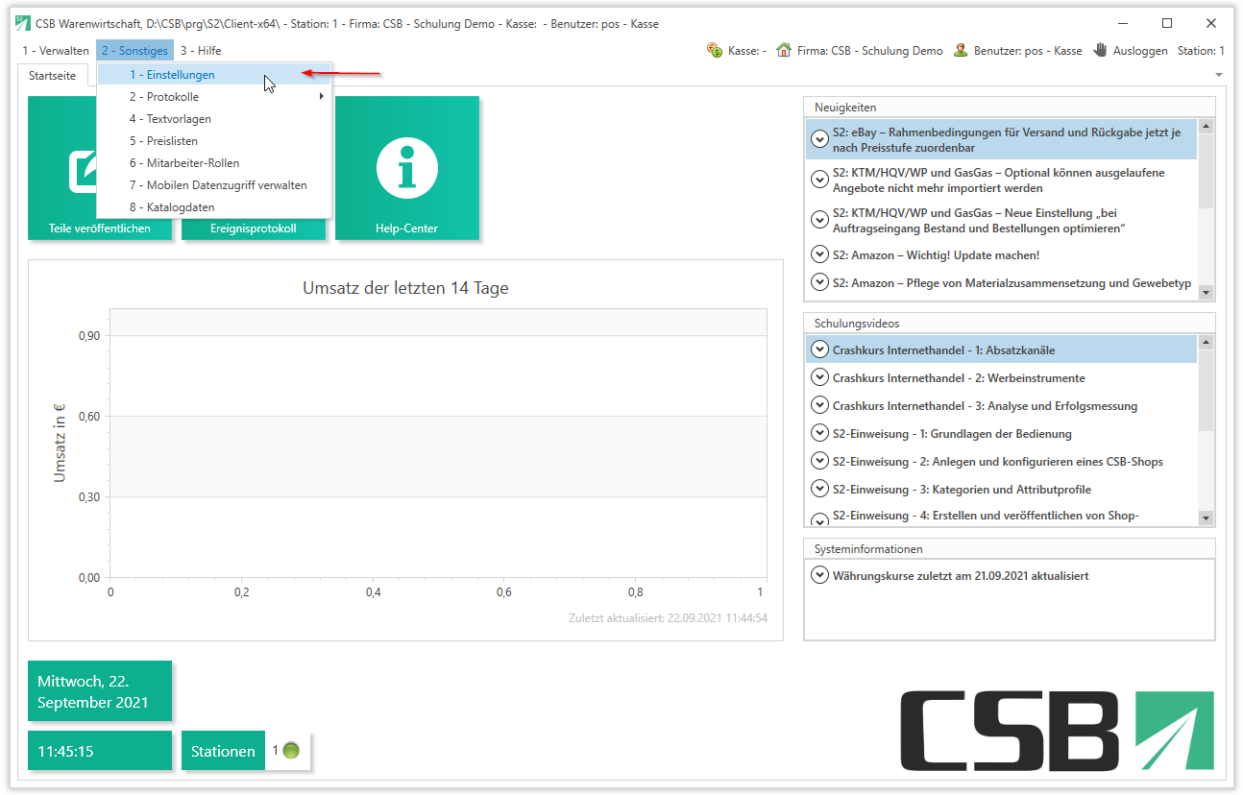The height and width of the screenshot is (795, 1243).
Task: Maximize the CSB Warenwirtschaft window
Action: pyautogui.click(x=1167, y=23)
